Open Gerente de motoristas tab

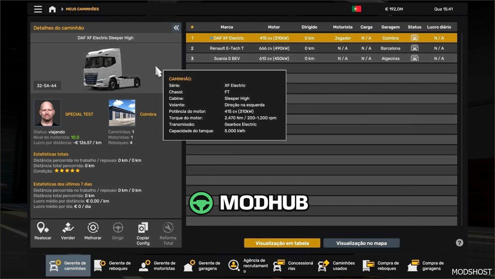[158, 265]
